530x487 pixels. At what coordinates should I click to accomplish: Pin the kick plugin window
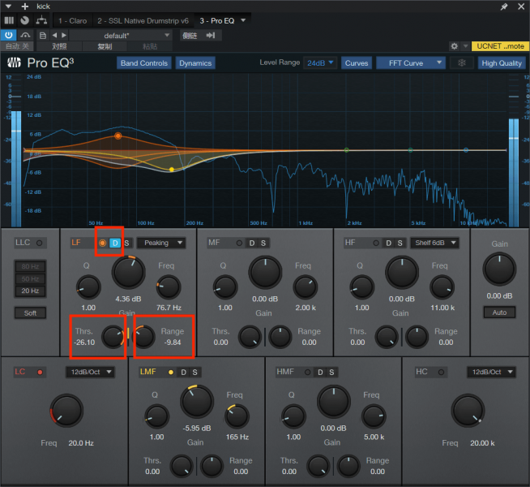[504, 6]
